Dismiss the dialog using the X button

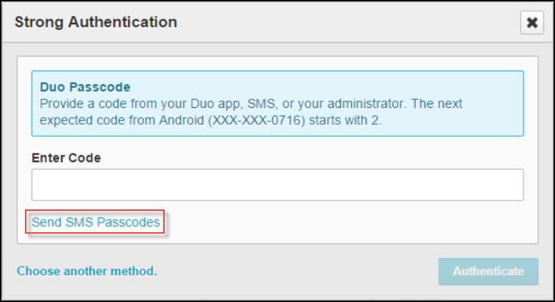(x=531, y=23)
